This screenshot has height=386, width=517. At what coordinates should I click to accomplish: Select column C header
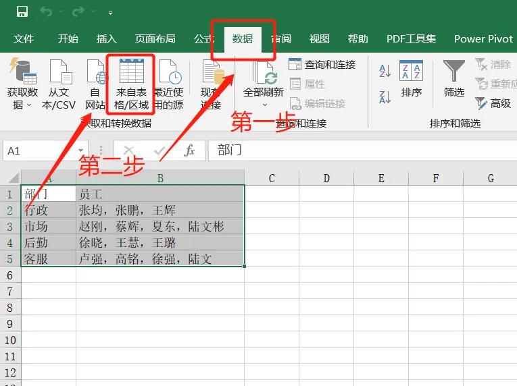tap(272, 178)
